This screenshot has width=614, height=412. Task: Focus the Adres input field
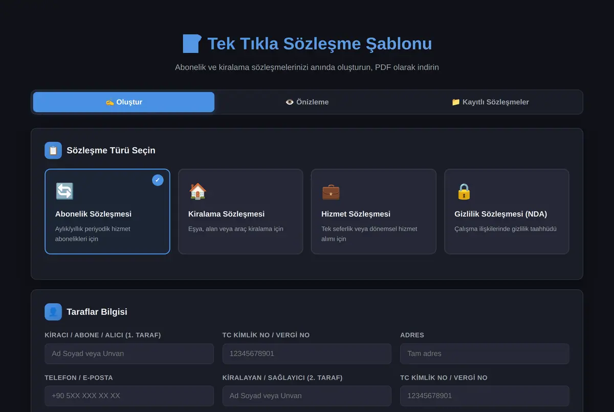pos(485,354)
